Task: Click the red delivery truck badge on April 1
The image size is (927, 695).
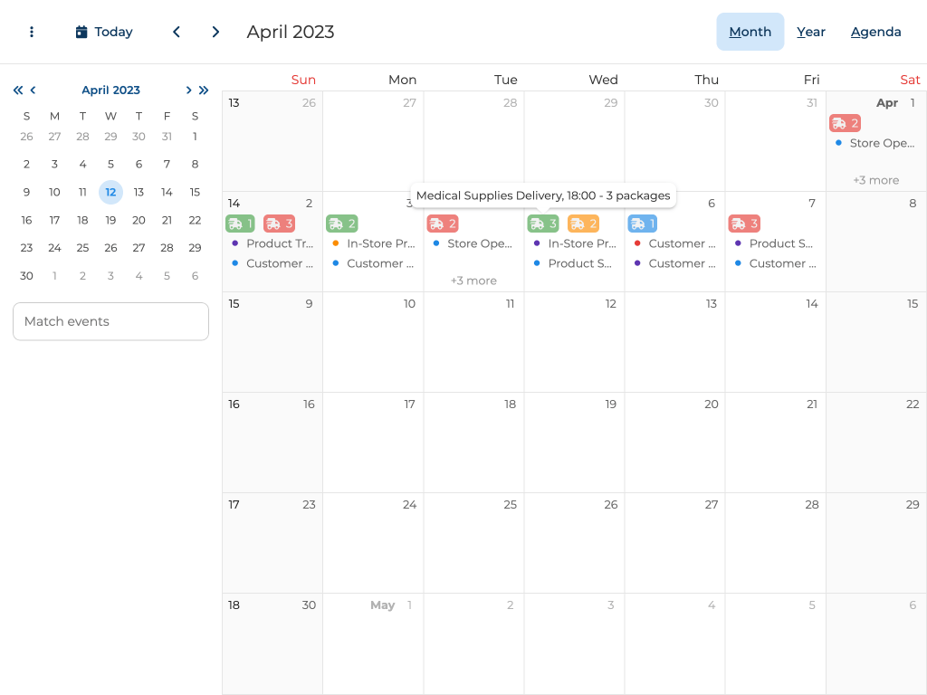Action: (x=844, y=123)
